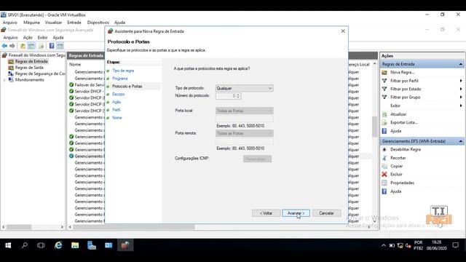Go to the Perfil step
Screen dimensions: 466x262
[x=116, y=110]
